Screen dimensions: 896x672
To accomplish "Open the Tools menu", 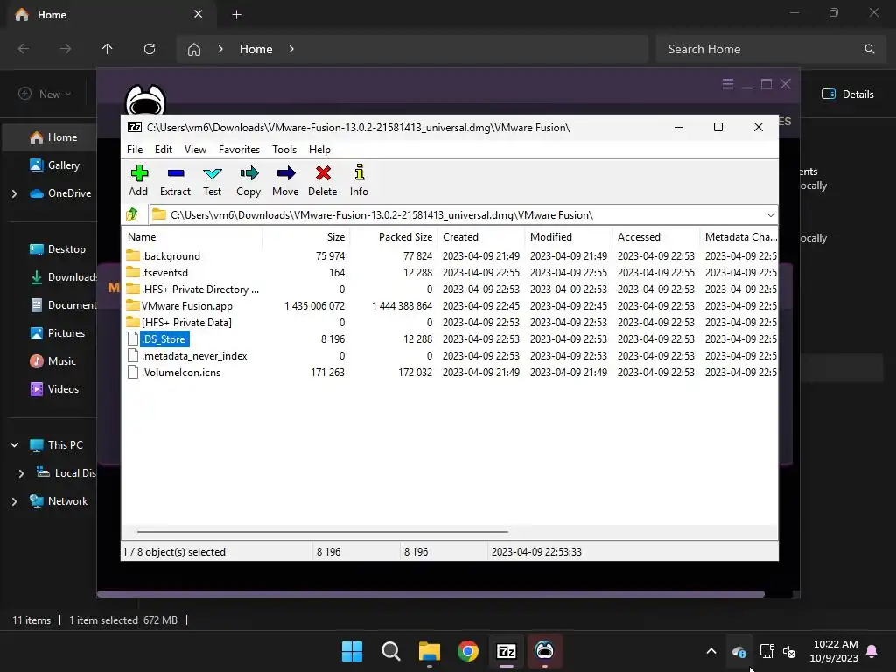I will pos(284,149).
